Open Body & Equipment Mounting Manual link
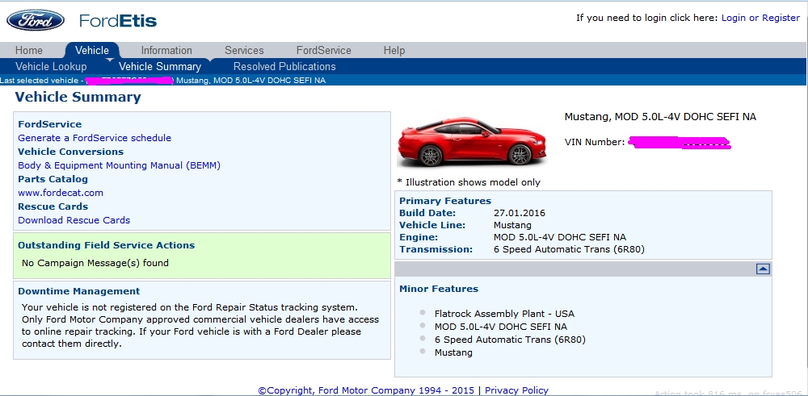 (x=119, y=165)
